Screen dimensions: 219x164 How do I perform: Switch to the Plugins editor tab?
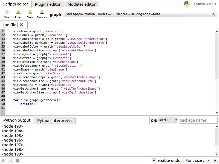pyautogui.click(x=47, y=4)
